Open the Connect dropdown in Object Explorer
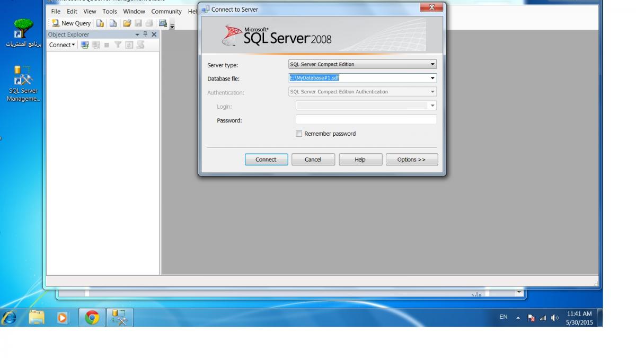636x358 pixels. [62, 45]
